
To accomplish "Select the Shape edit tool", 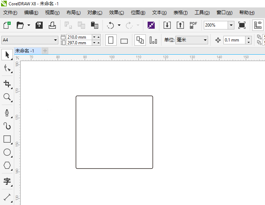I will click(x=7, y=68).
